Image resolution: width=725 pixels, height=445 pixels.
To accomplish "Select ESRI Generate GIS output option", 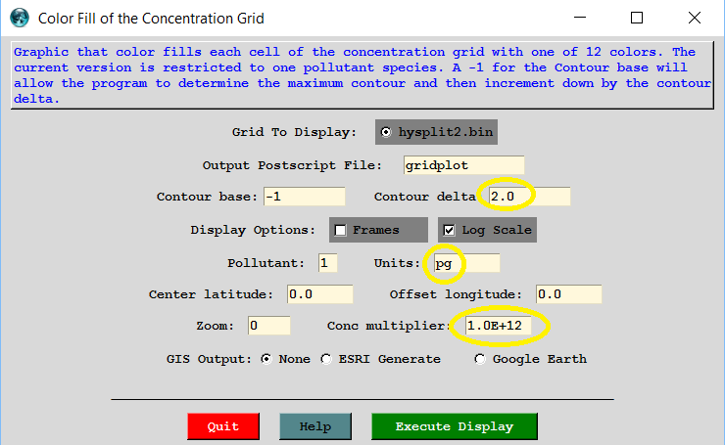I will click(327, 359).
